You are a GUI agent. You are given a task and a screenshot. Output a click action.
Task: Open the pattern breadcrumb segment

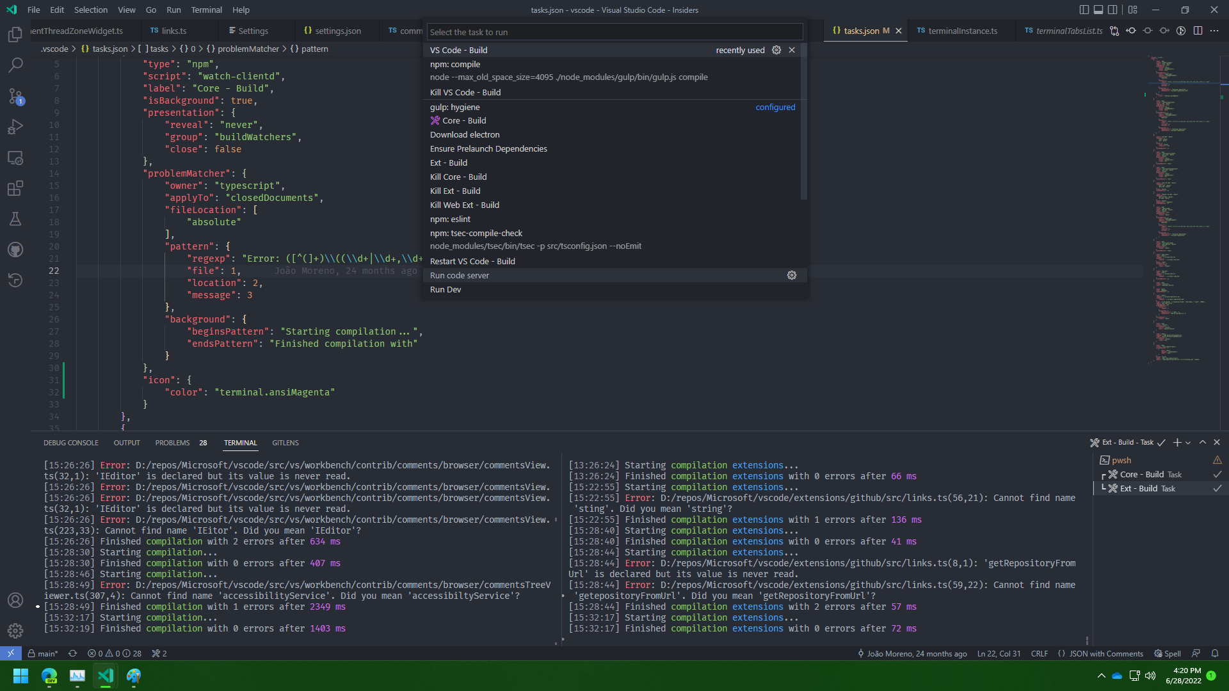click(309, 49)
